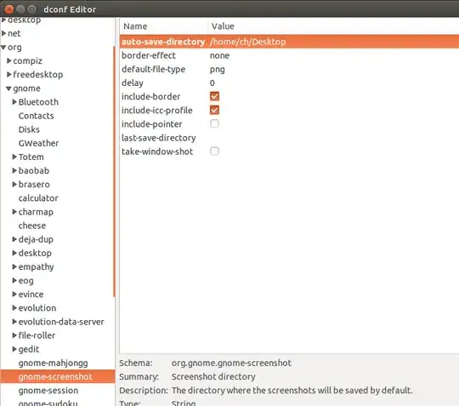Select the take-window-shot key name
This screenshot has width=459, height=406.
157,152
